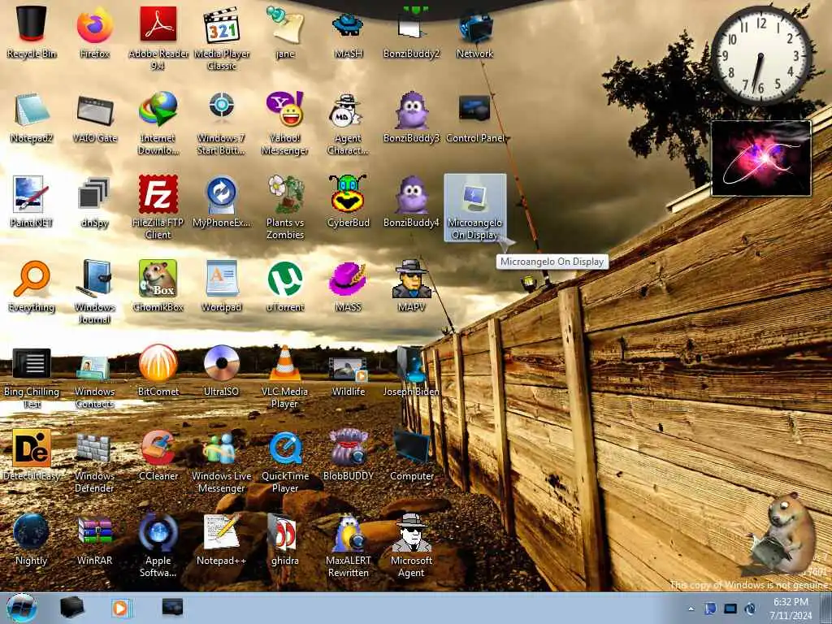Click the WinRAR icon
This screenshot has width=832, height=624.
[x=94, y=539]
